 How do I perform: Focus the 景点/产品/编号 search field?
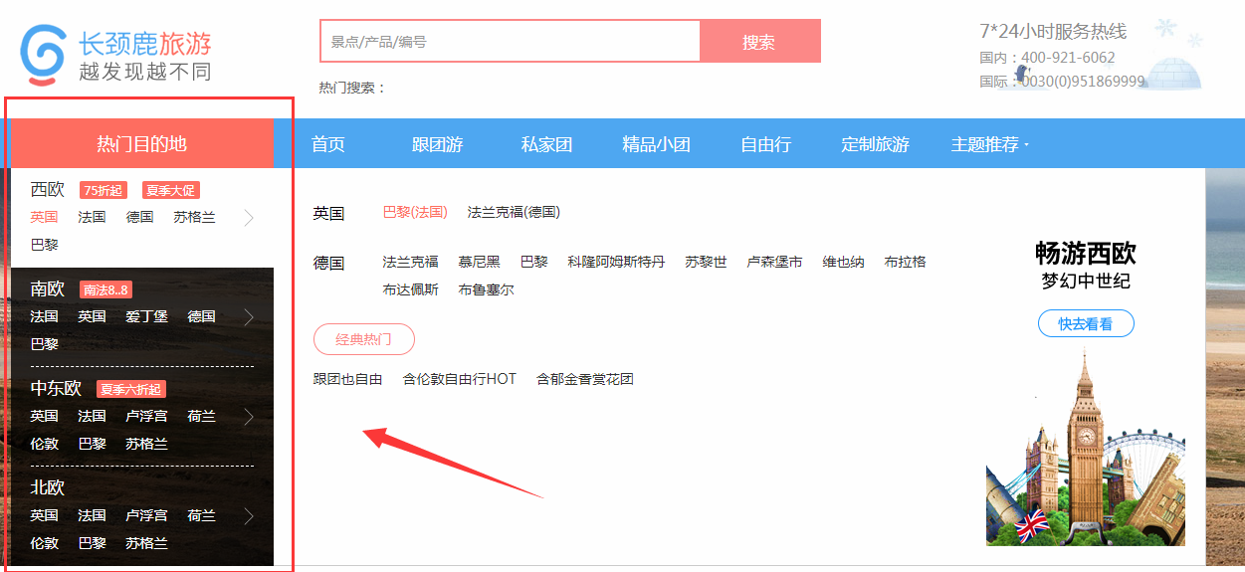pos(510,42)
